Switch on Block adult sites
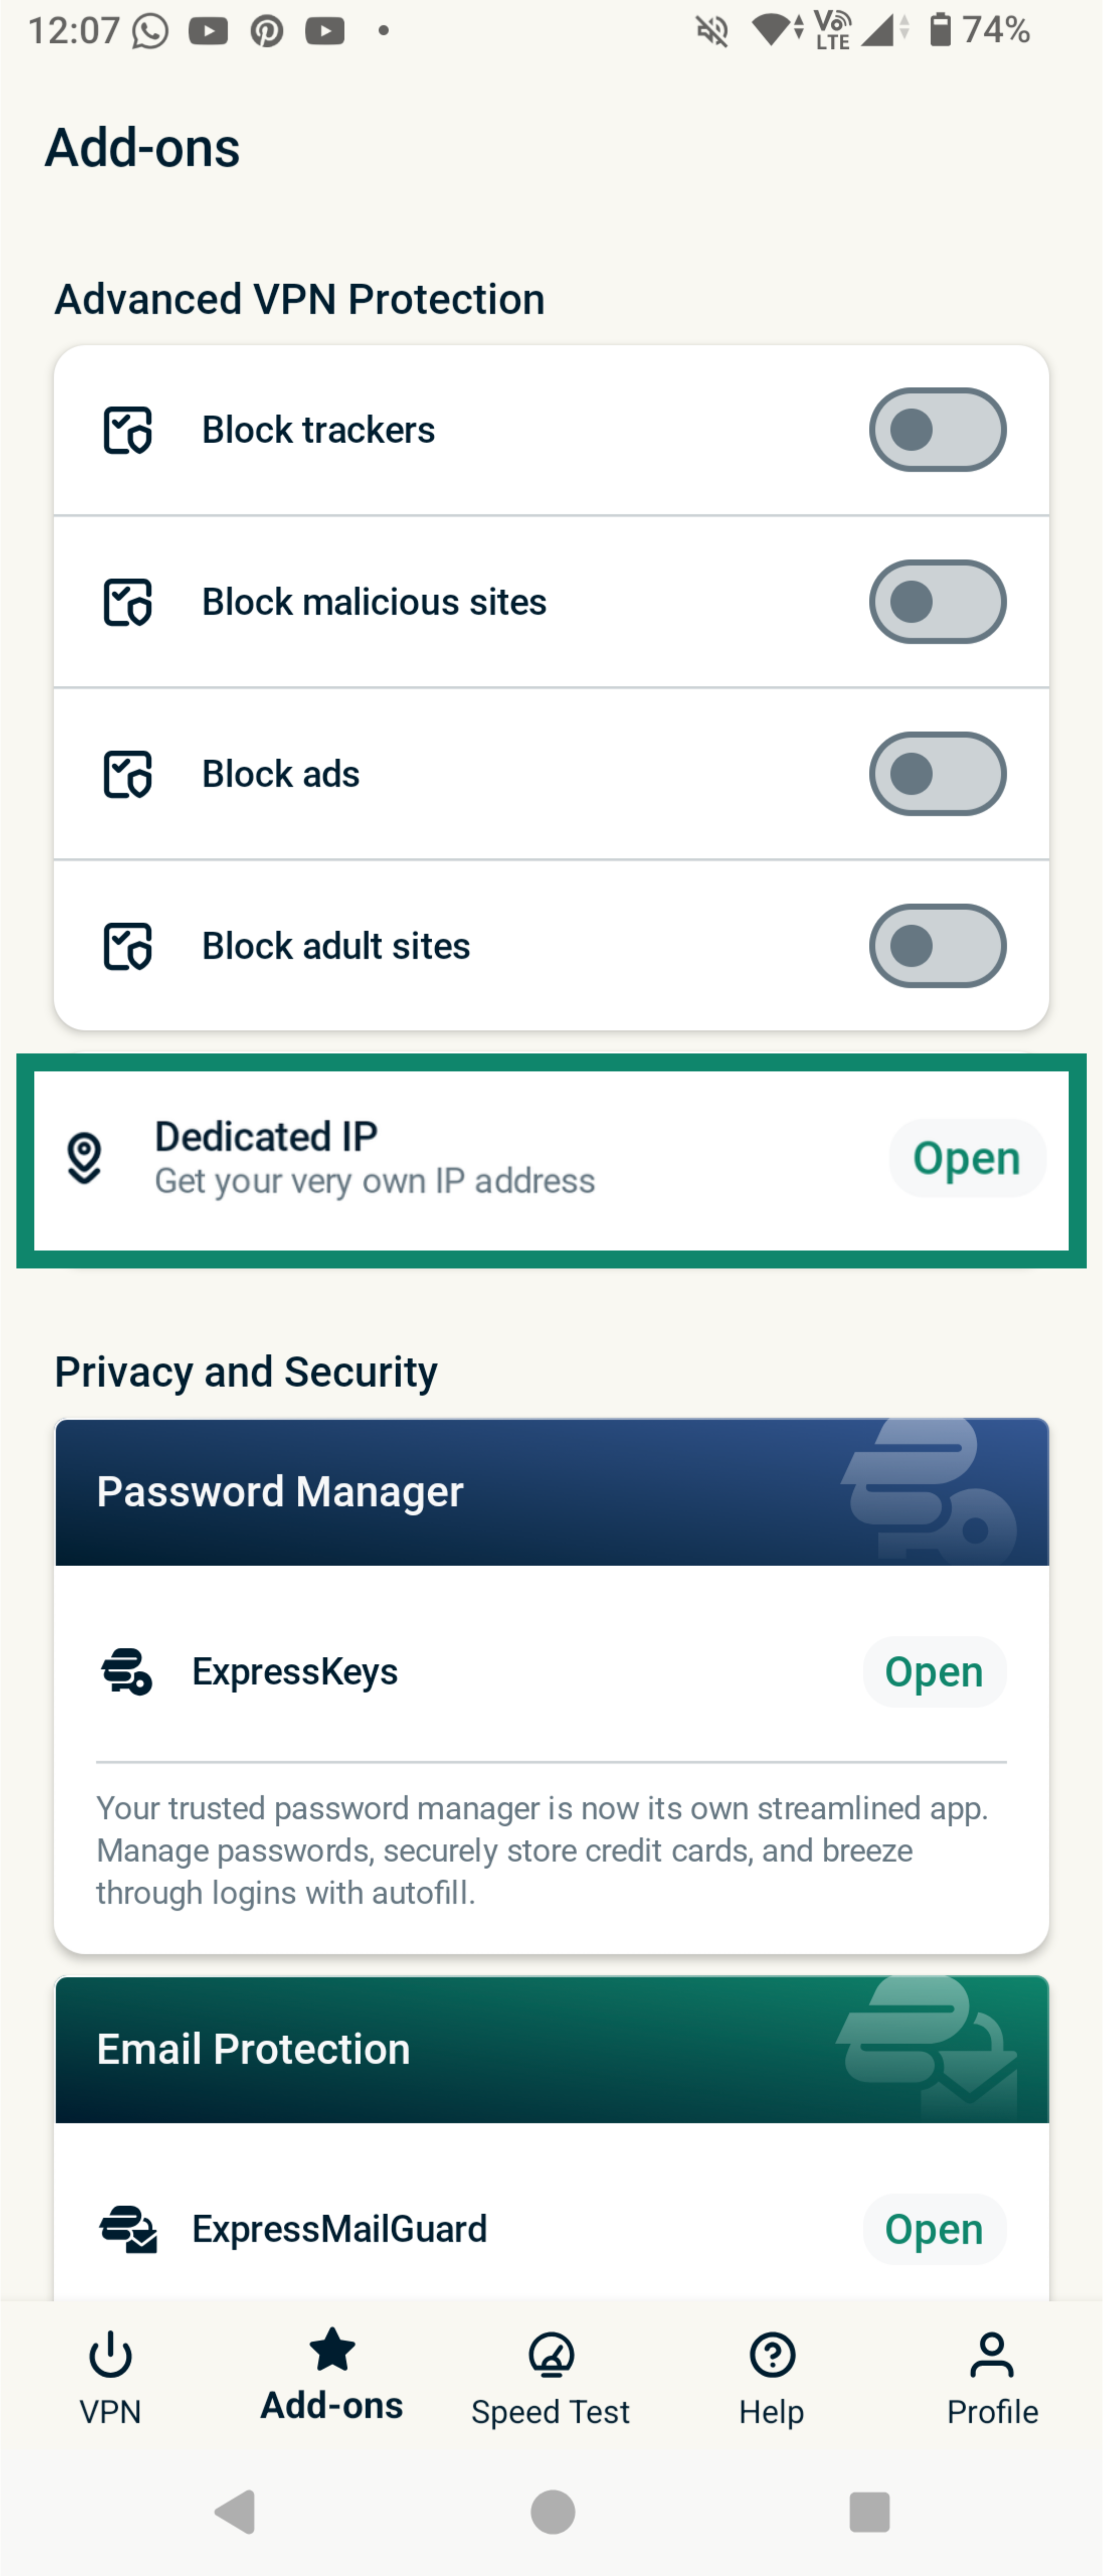 (937, 946)
